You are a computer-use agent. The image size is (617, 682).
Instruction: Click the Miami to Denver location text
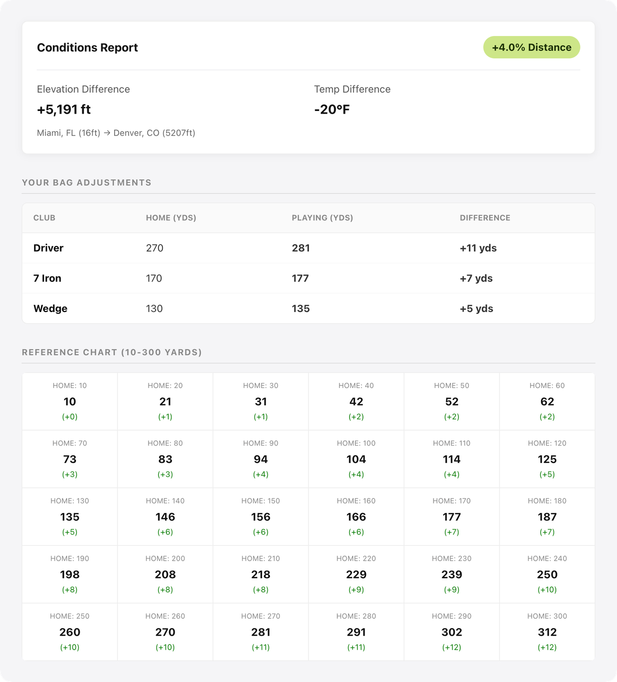point(116,133)
